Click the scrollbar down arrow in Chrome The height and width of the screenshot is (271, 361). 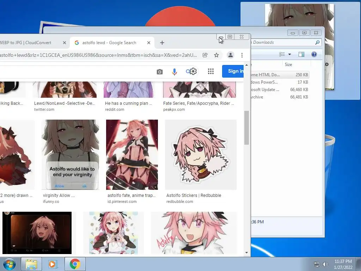(x=246, y=253)
